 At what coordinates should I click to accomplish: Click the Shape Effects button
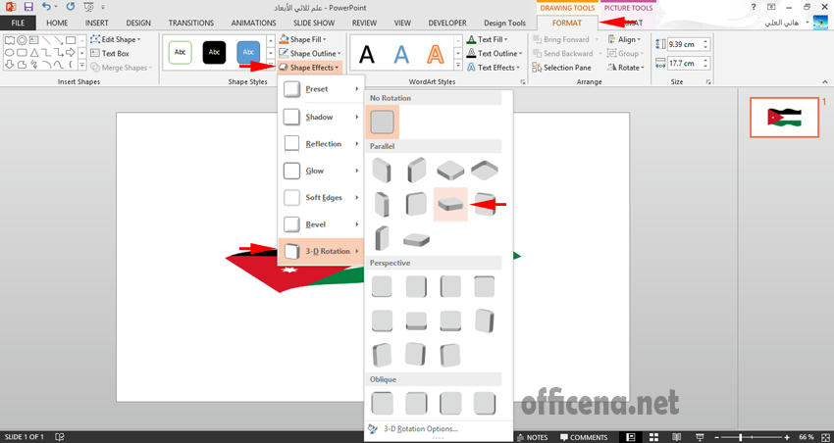(309, 68)
